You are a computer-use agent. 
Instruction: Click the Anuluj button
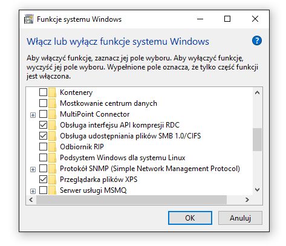[x=240, y=218]
